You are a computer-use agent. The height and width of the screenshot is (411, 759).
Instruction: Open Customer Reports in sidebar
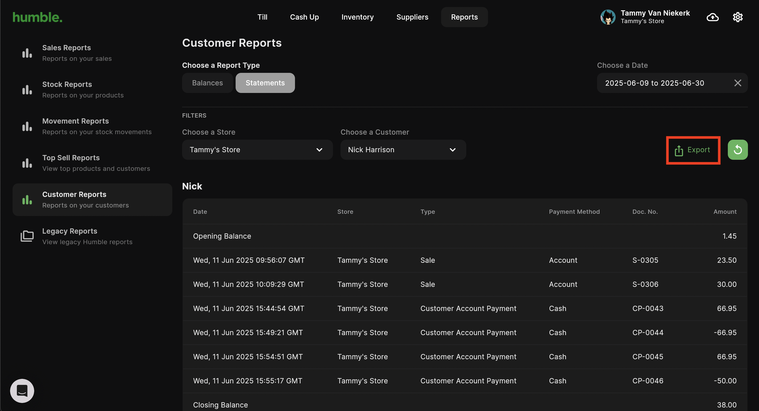point(92,200)
